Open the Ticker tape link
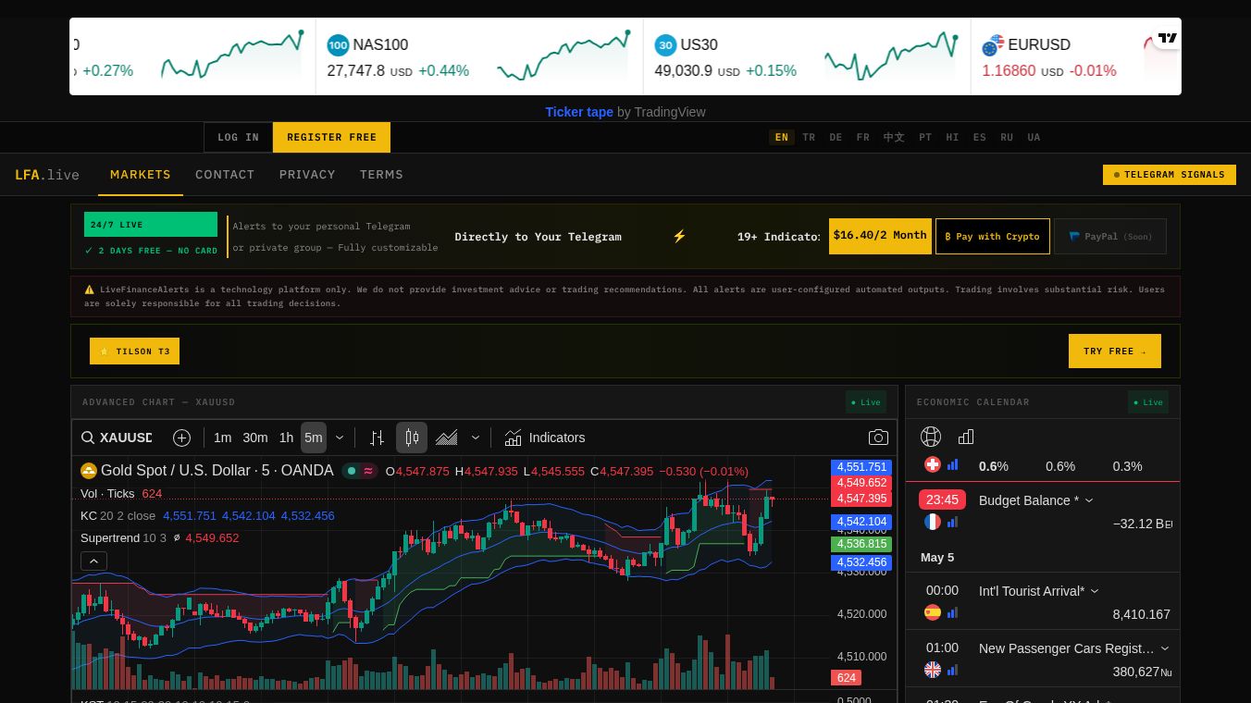1251x703 pixels. click(579, 112)
